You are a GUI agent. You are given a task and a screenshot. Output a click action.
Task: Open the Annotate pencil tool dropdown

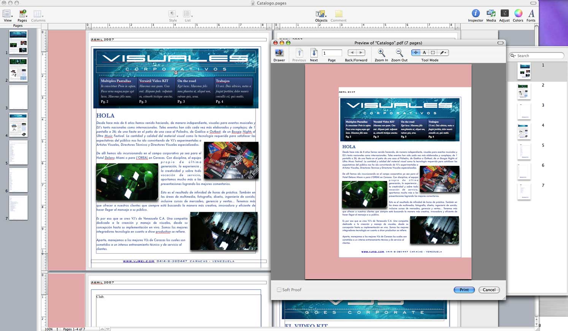[x=443, y=53]
